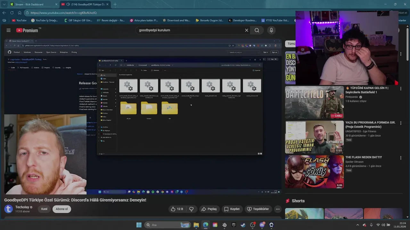Expand the tab list chevron
This screenshot has height=230, width=410.
click(4, 4)
